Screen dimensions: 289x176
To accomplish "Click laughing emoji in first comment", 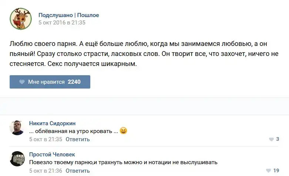I will (x=124, y=131).
